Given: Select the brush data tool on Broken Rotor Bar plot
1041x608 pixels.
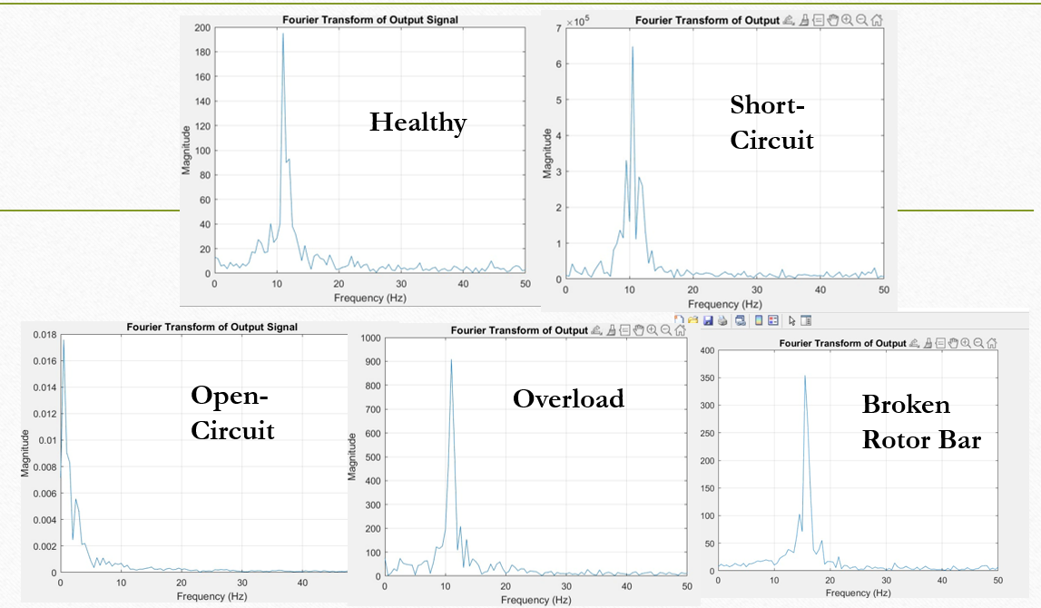Looking at the screenshot, I should pyautogui.click(x=928, y=343).
